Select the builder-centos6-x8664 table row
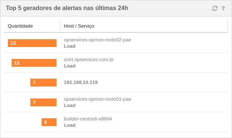Image resolution: width=232 pixels, height=138 pixels. tap(116, 122)
